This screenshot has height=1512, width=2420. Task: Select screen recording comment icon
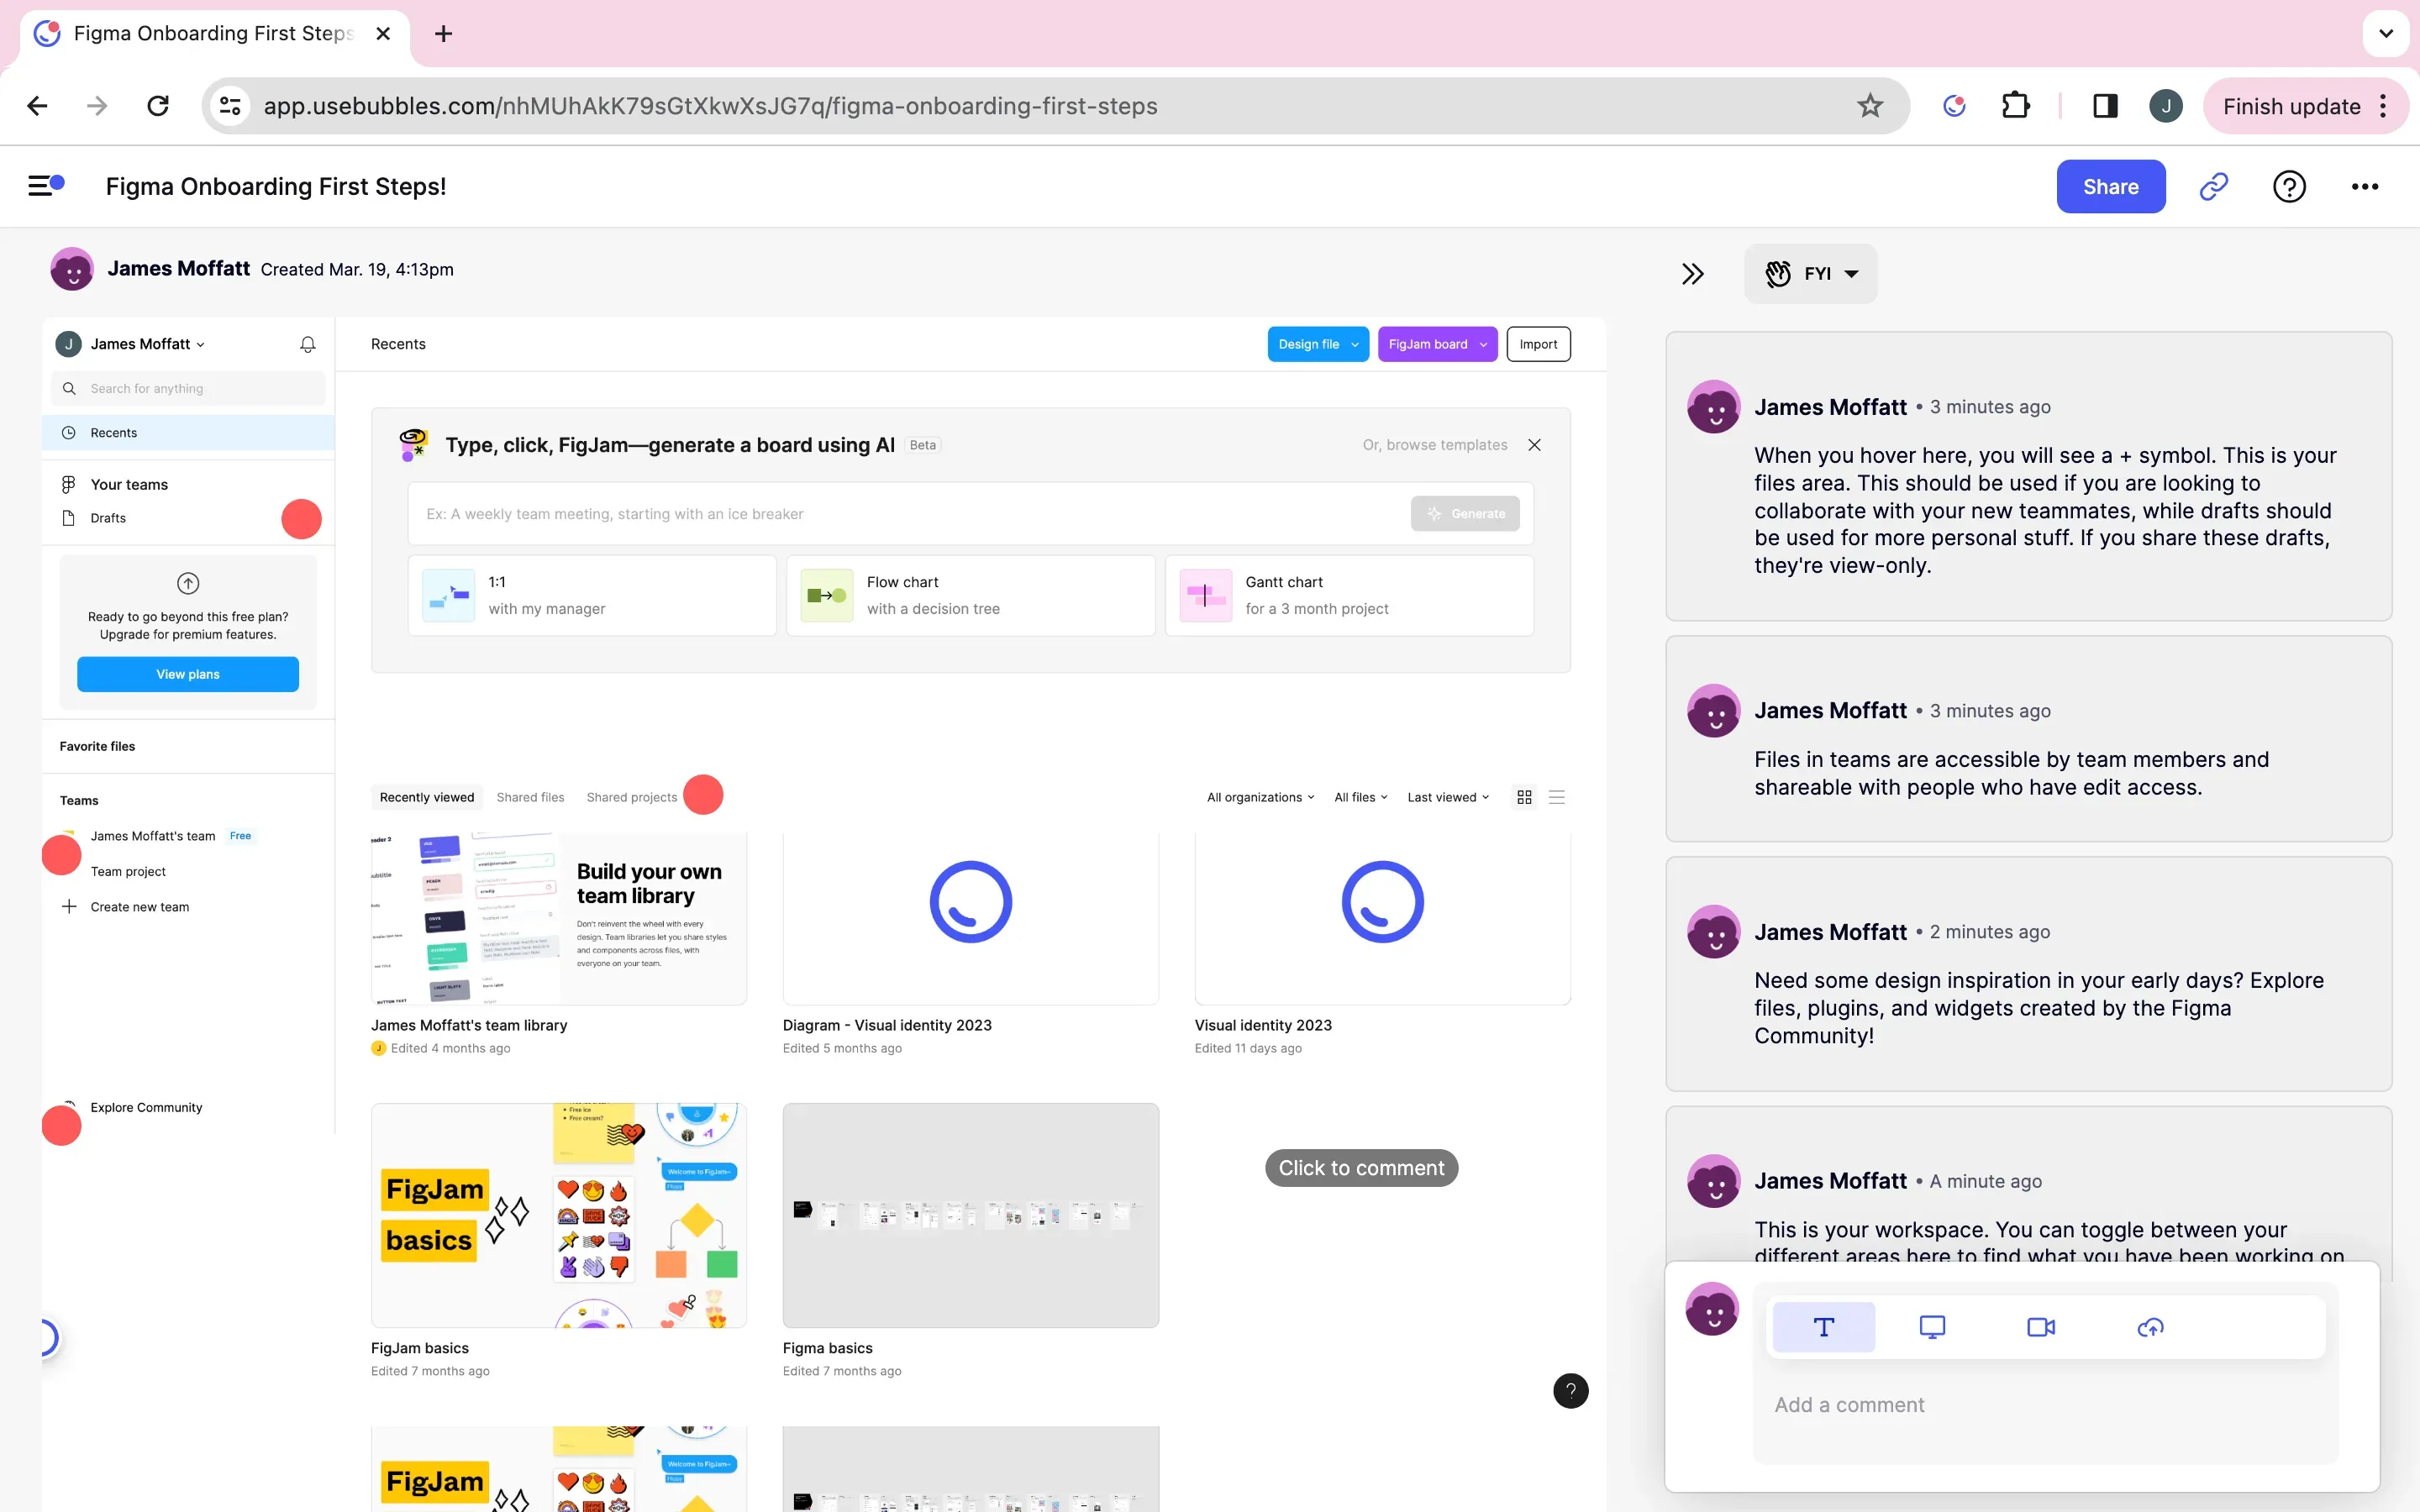point(1932,1327)
